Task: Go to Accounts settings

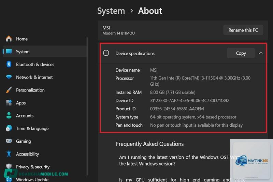Action: pyautogui.click(x=45, y=116)
